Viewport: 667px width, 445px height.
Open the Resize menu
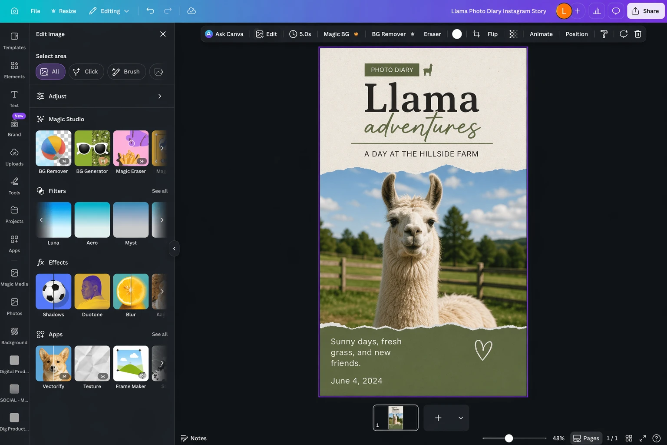63,11
